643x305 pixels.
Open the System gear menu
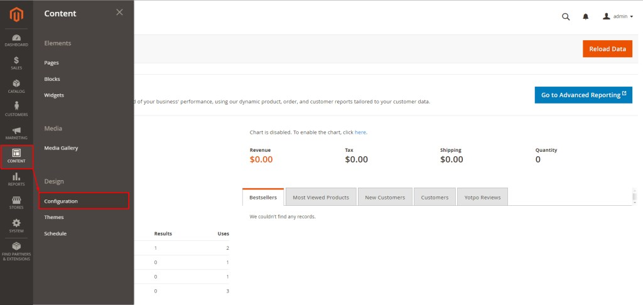(x=16, y=227)
